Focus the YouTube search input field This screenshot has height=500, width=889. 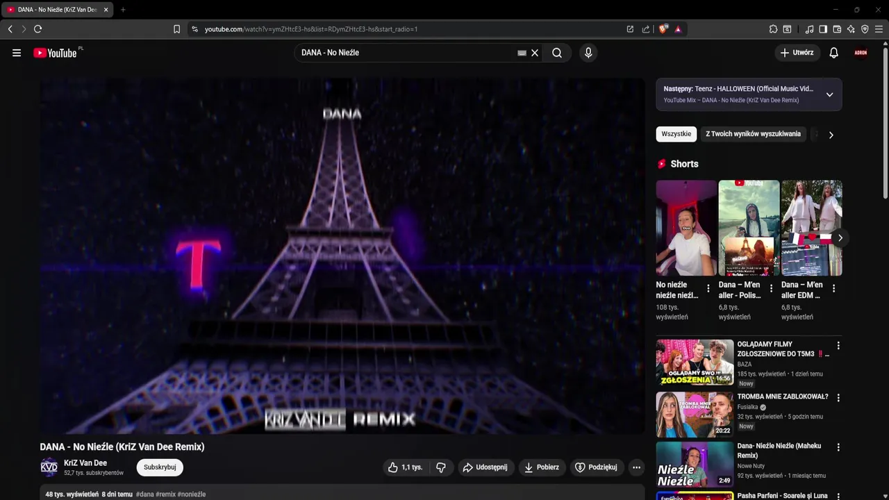(x=407, y=53)
